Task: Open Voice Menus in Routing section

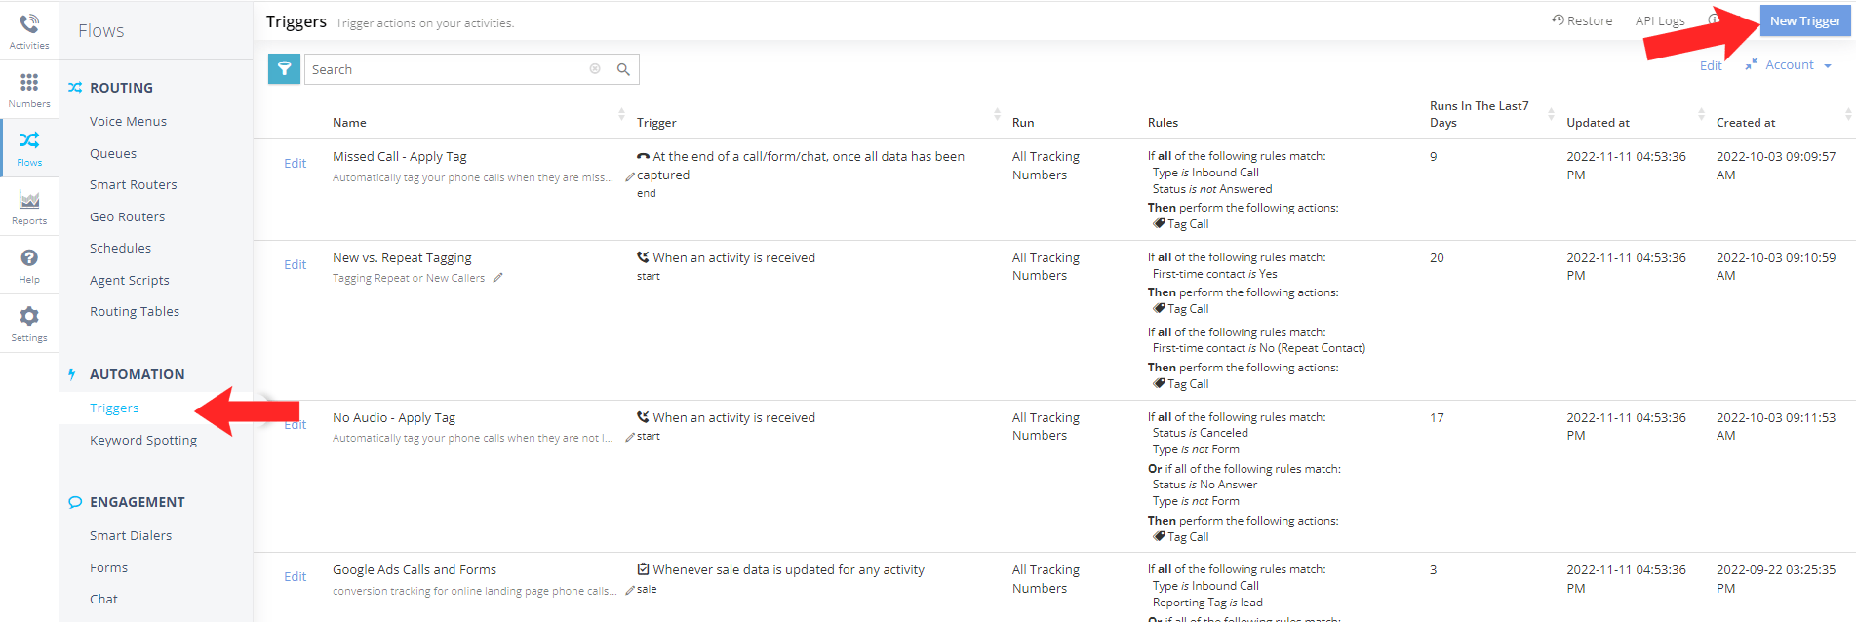Action: tap(128, 122)
